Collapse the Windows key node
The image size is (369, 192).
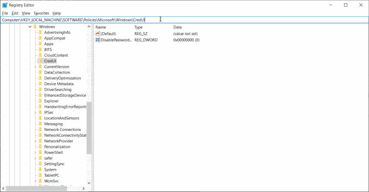point(30,27)
